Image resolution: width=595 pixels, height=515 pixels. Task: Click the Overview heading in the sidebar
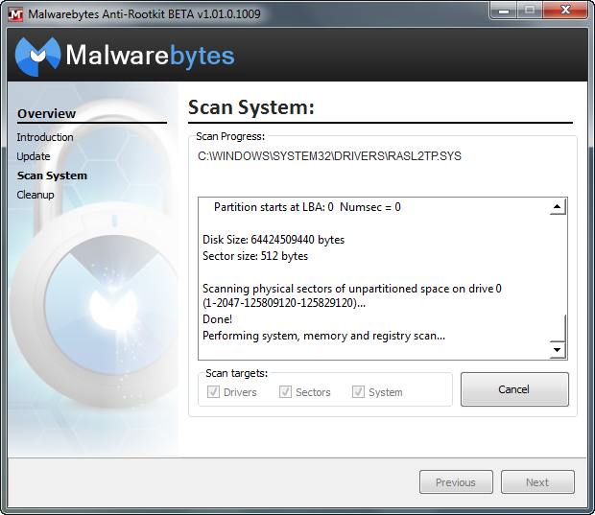tap(47, 113)
